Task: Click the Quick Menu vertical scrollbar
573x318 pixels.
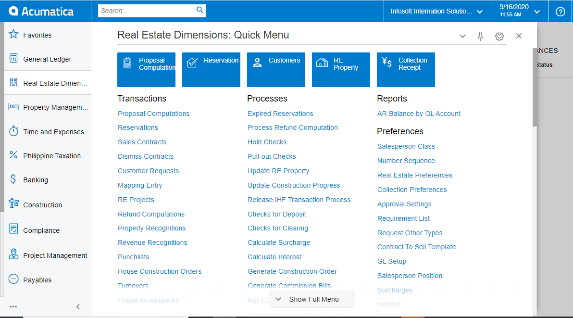Action: tap(535, 88)
